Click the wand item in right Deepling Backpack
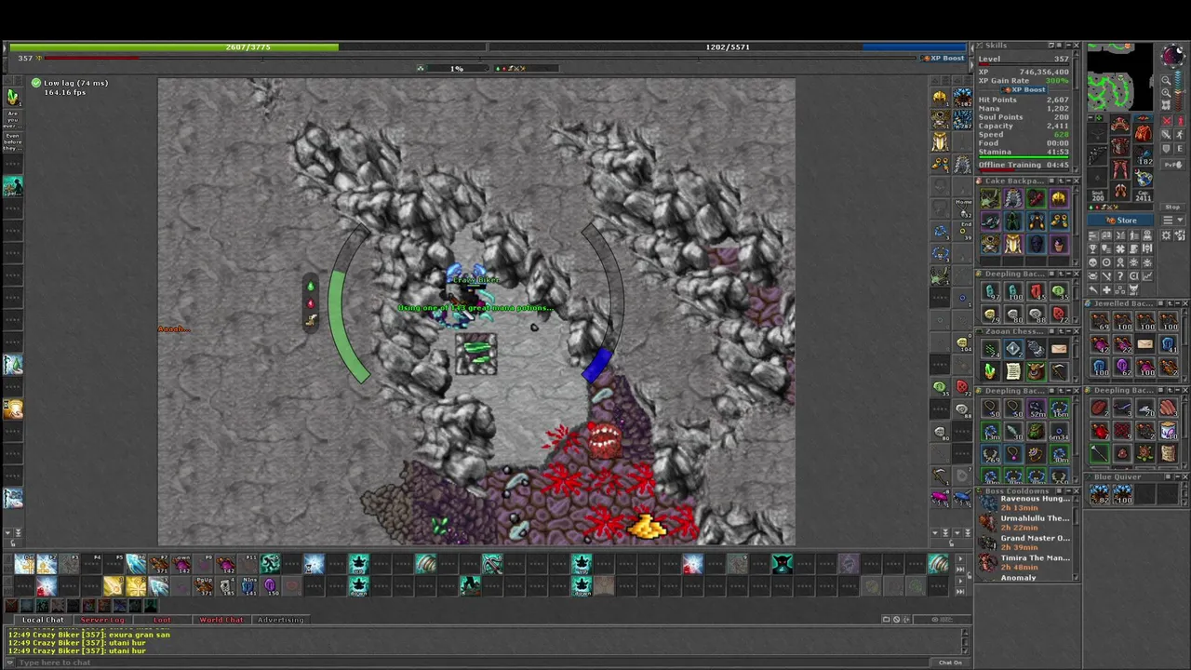This screenshot has height=670, width=1191. [x=1099, y=452]
